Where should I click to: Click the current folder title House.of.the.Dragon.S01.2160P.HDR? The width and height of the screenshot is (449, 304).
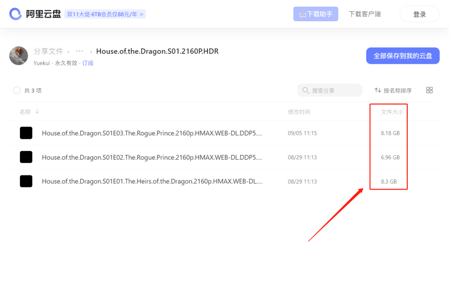[x=157, y=51]
